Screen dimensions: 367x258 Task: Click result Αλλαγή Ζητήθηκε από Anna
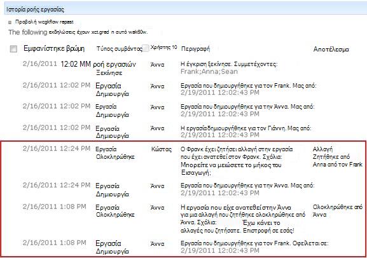coord(337,157)
